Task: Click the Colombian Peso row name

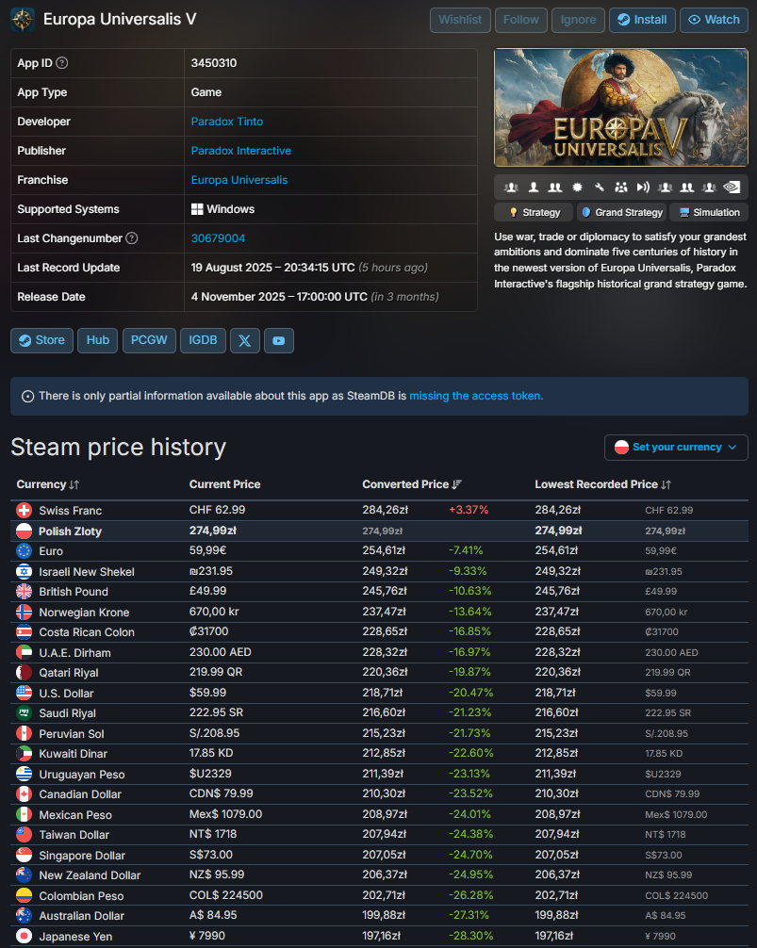Action: 81,895
